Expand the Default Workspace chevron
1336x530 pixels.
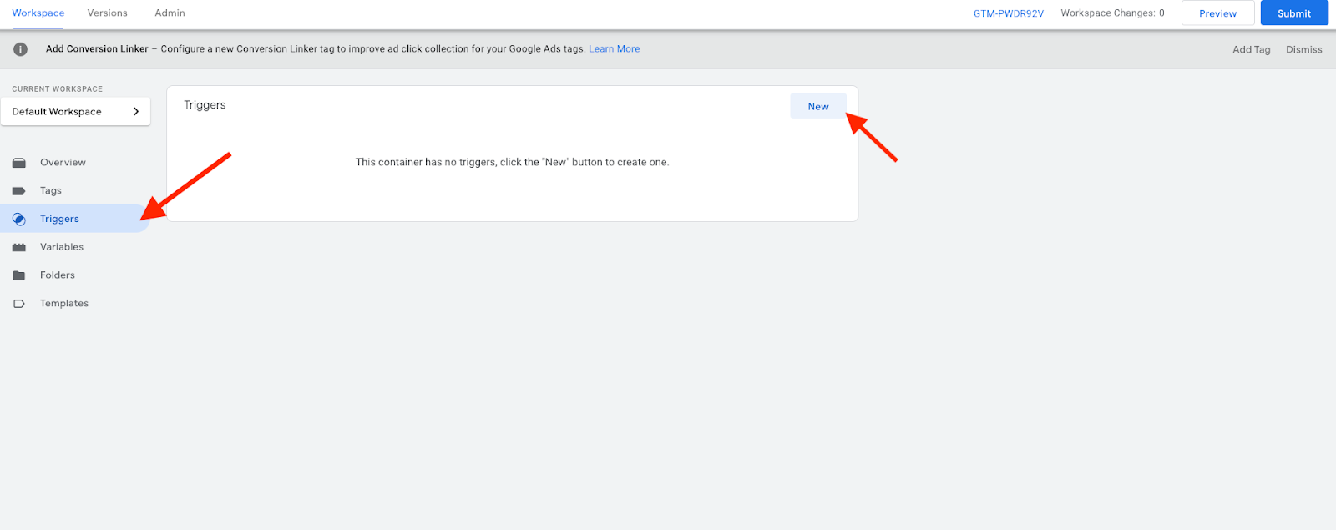(136, 111)
